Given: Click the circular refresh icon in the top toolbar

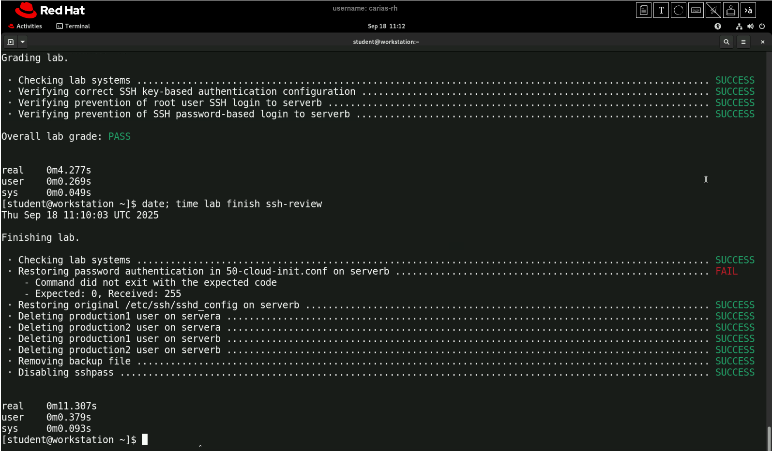Looking at the screenshot, I should tap(679, 10).
